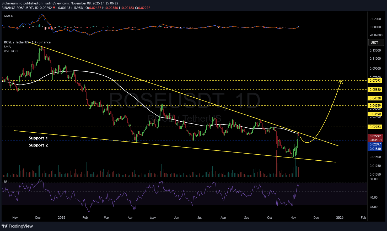Click the yellow projection arrow head

[341, 82]
